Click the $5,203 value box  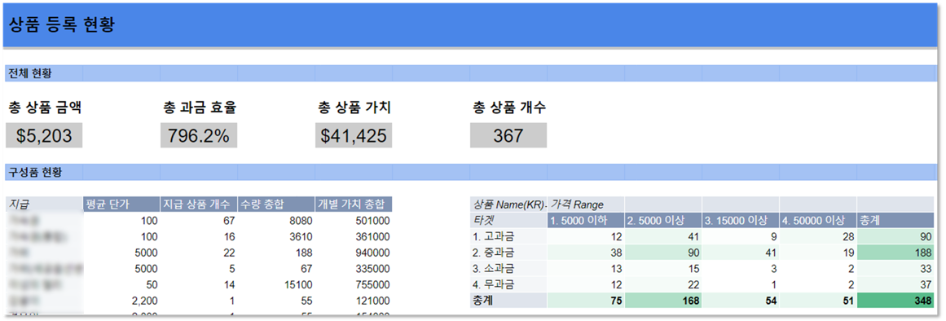coord(44,136)
